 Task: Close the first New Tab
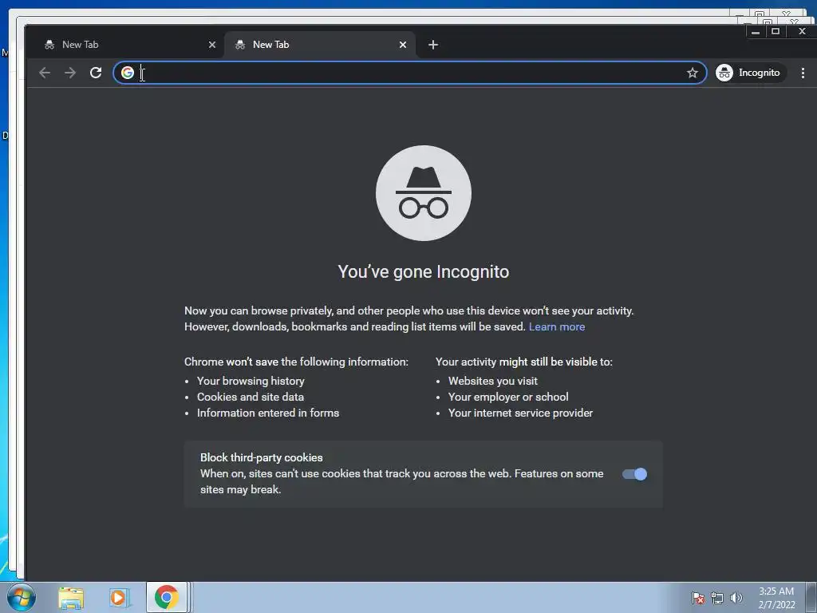coord(212,45)
